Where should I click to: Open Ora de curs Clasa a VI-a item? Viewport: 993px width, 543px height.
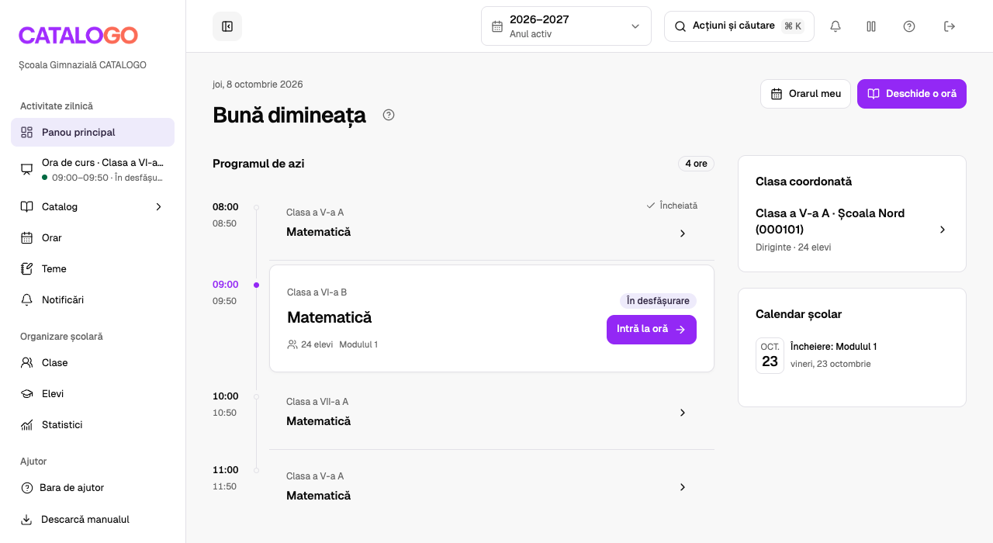(92, 170)
